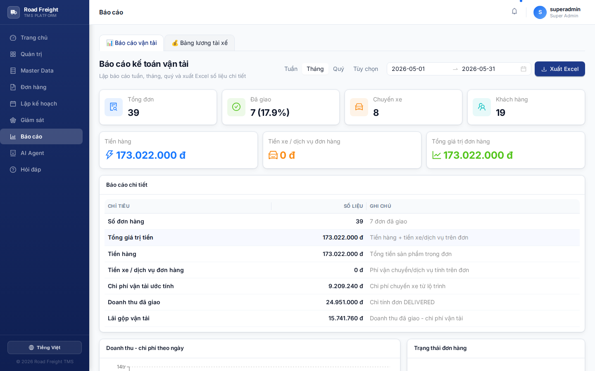
Task: Click the Báo cáo chi tiết panel heading
Action: pyautogui.click(x=127, y=185)
